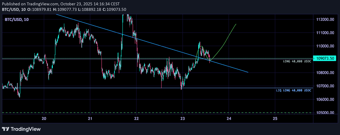Click the date label 24 on time axis
The width and height of the screenshot is (340, 135).
click(x=229, y=118)
